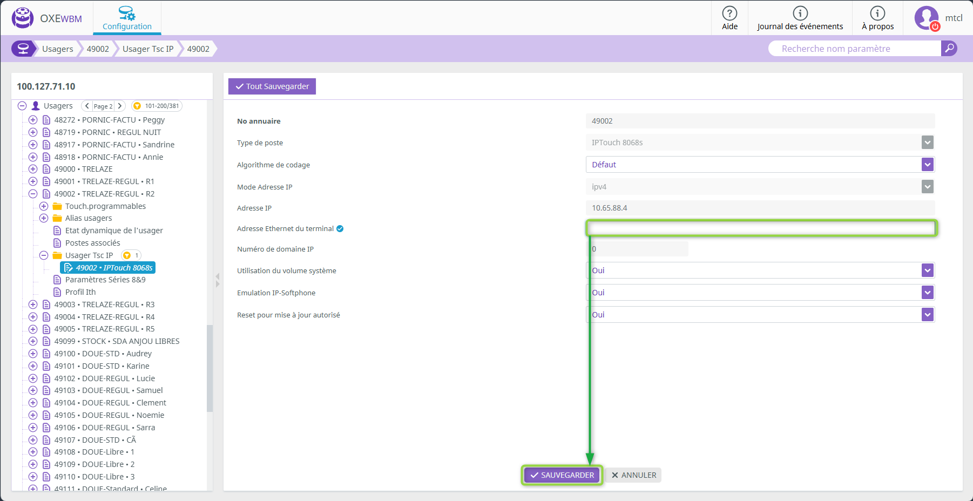The width and height of the screenshot is (973, 501).
Task: Open Type de poste dropdown arrow
Action: click(928, 143)
